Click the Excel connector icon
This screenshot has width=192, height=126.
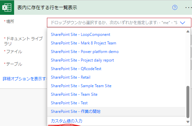coord(7,8)
